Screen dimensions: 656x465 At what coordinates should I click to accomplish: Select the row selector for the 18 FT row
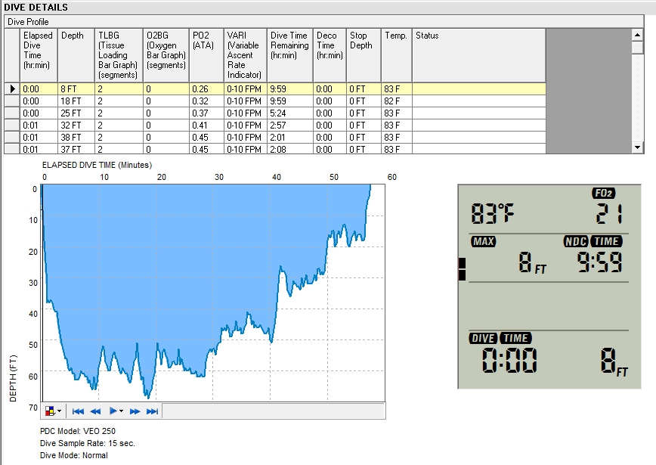pos(12,101)
